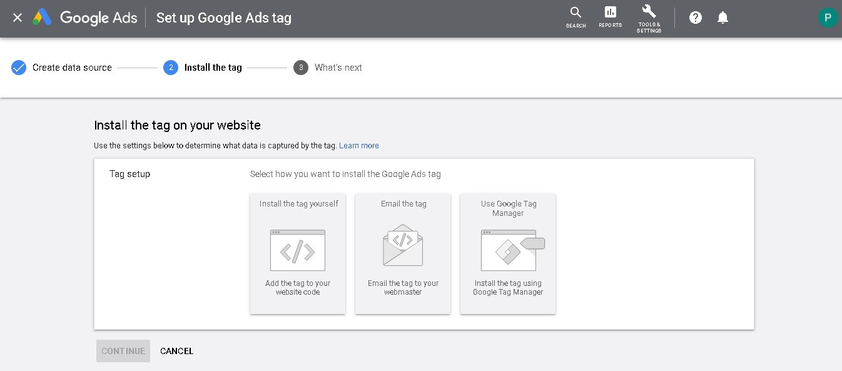Click the step 3 number circle

click(301, 68)
